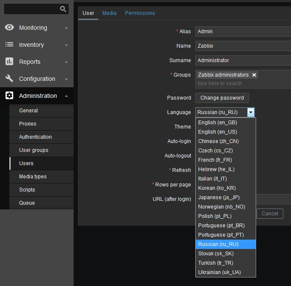Click the Language dropdown arrow
Viewport: 291px width, 286px height.
251,112
